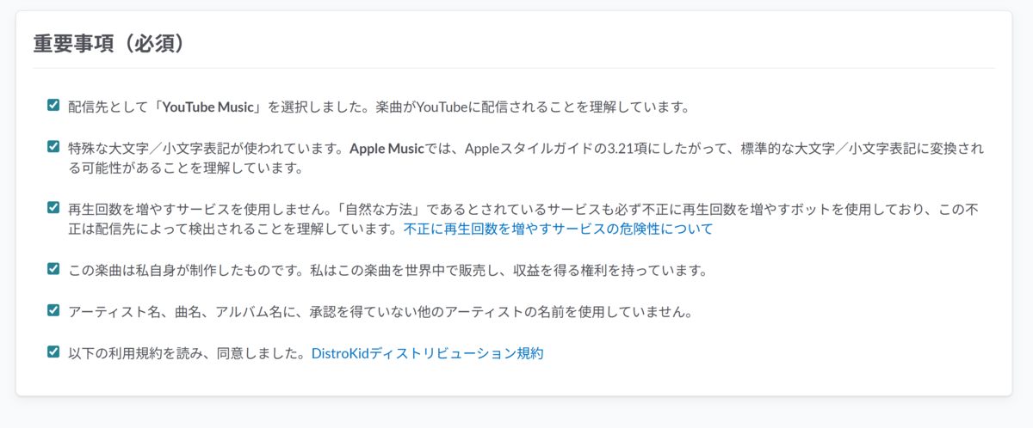
Task: Toggle checkbox for この楽曲は私自身が制作
Action: click(53, 268)
